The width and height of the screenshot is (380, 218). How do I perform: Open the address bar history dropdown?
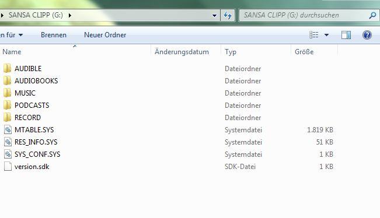[214, 16]
